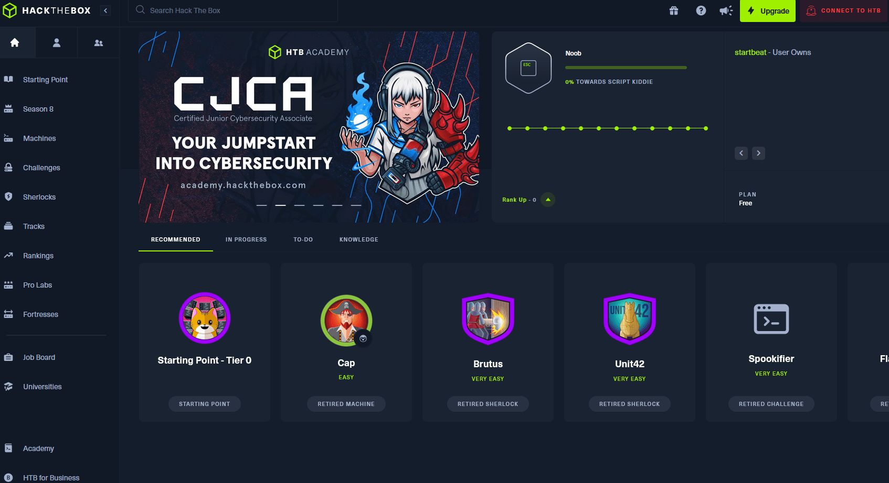Image resolution: width=889 pixels, height=483 pixels.
Task: Click the Retired Sherlock tag under Unit42
Action: pyautogui.click(x=630, y=404)
